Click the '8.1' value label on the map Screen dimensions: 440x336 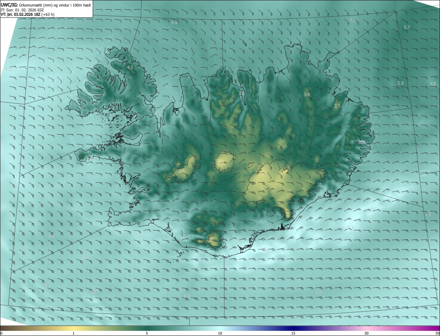(224, 301)
